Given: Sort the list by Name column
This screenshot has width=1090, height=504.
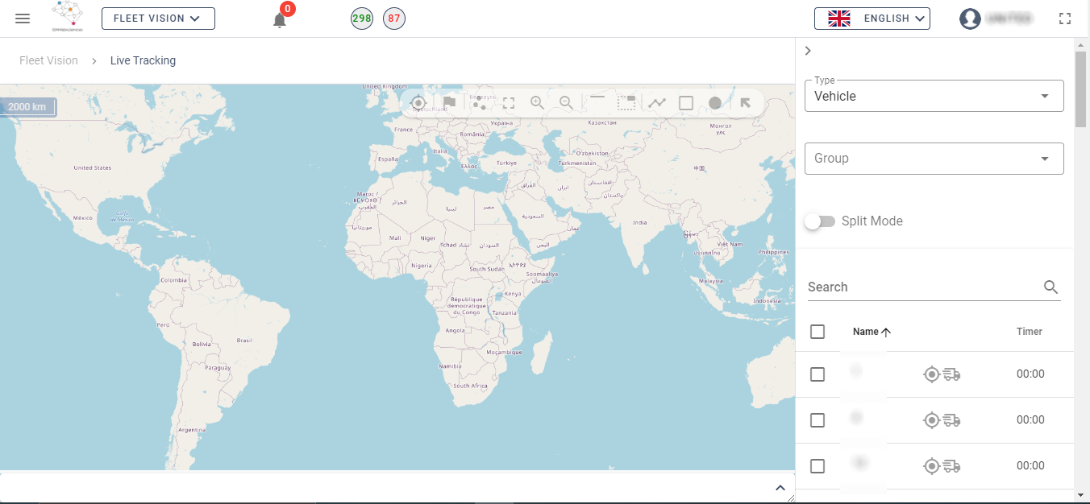Looking at the screenshot, I should click(x=872, y=332).
